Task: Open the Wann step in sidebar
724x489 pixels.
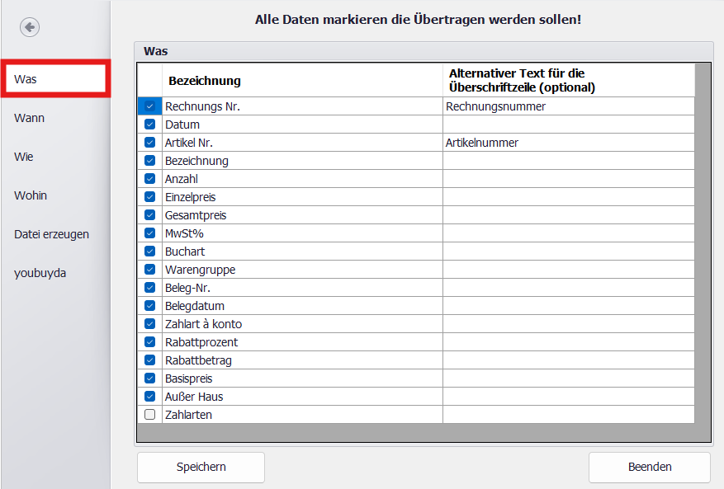Action: click(x=30, y=118)
